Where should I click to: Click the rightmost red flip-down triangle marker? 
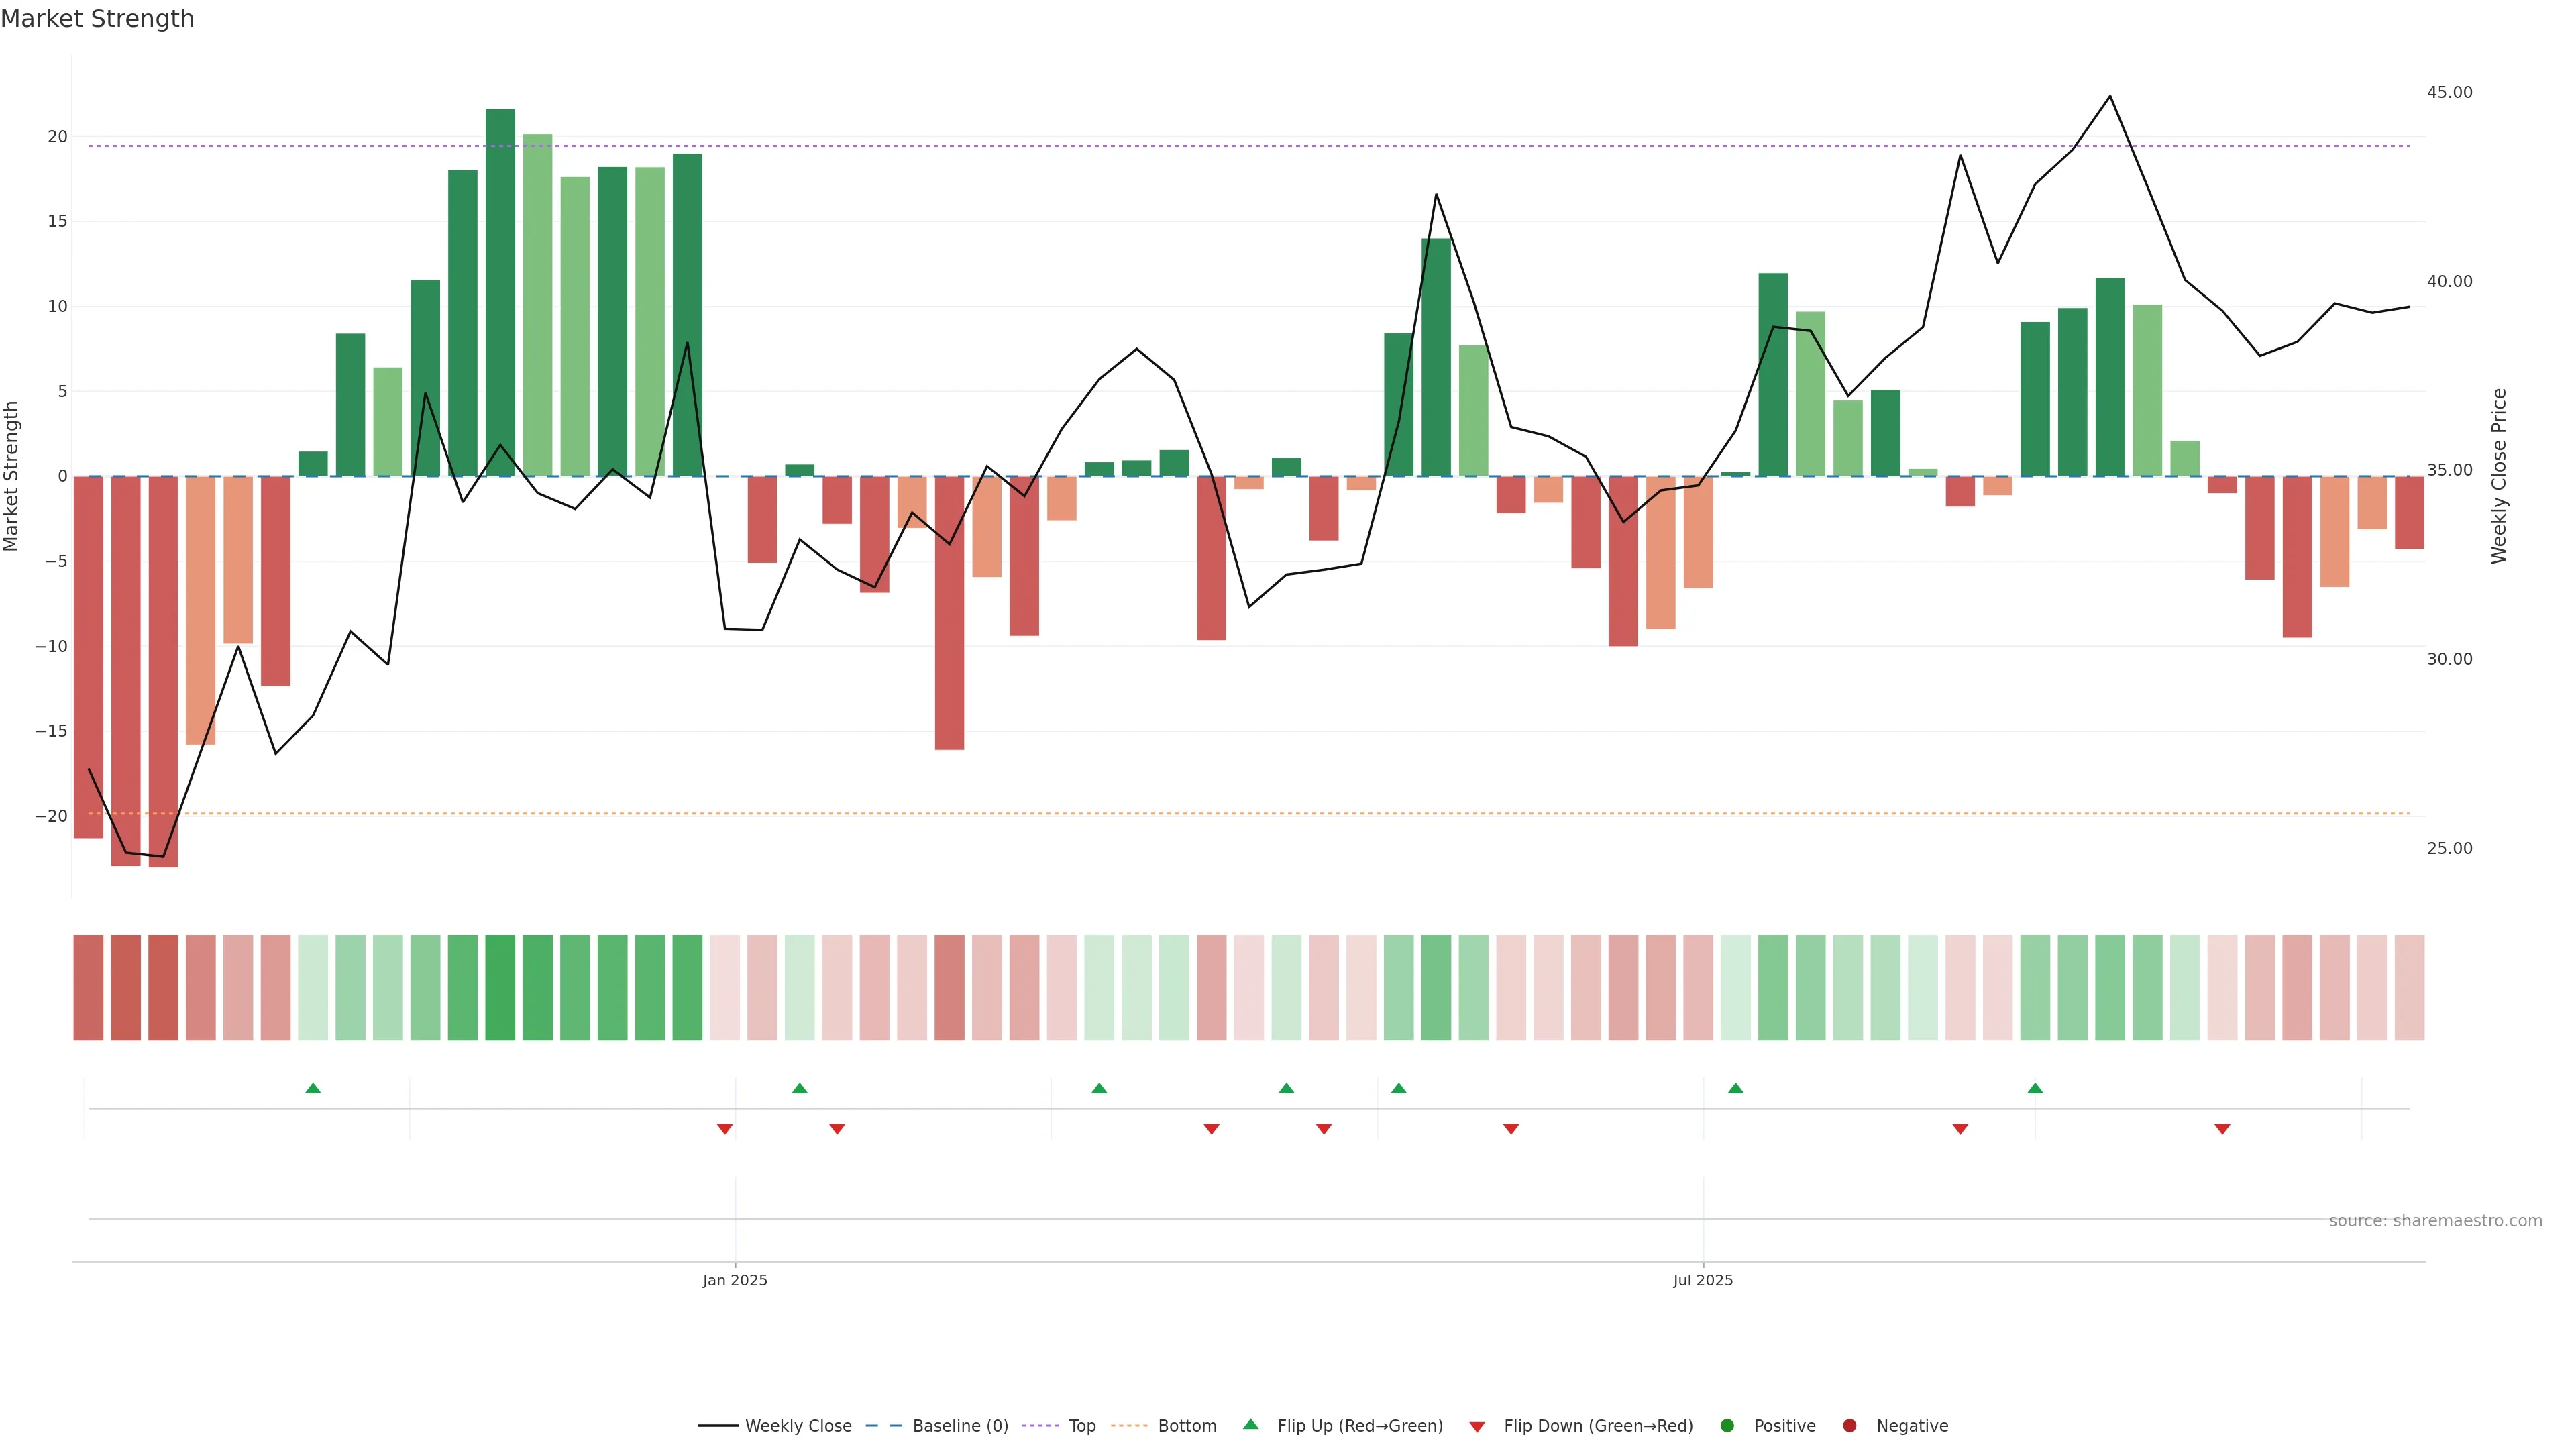coord(2222,1129)
